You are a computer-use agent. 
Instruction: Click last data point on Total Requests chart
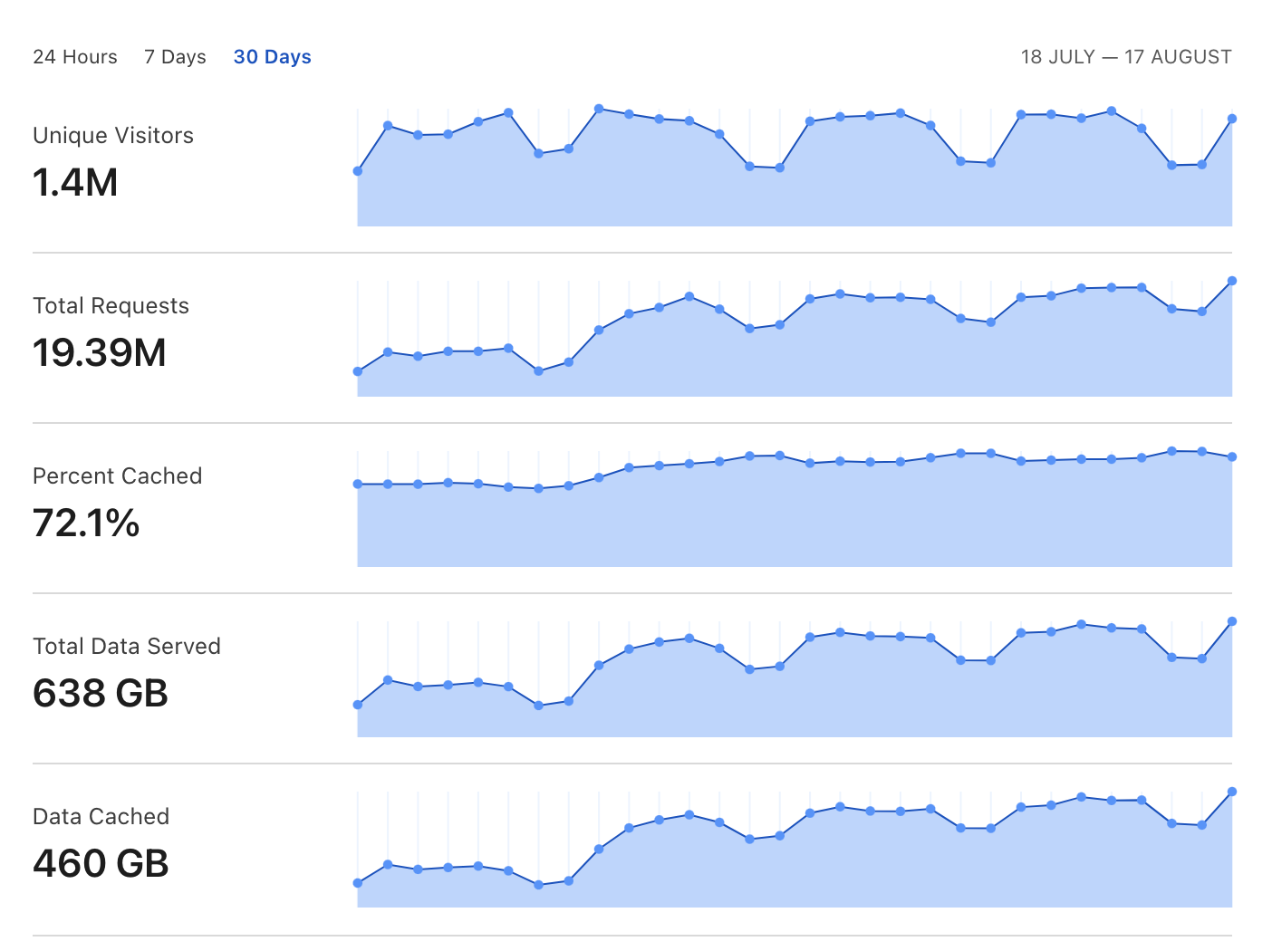point(1232,281)
